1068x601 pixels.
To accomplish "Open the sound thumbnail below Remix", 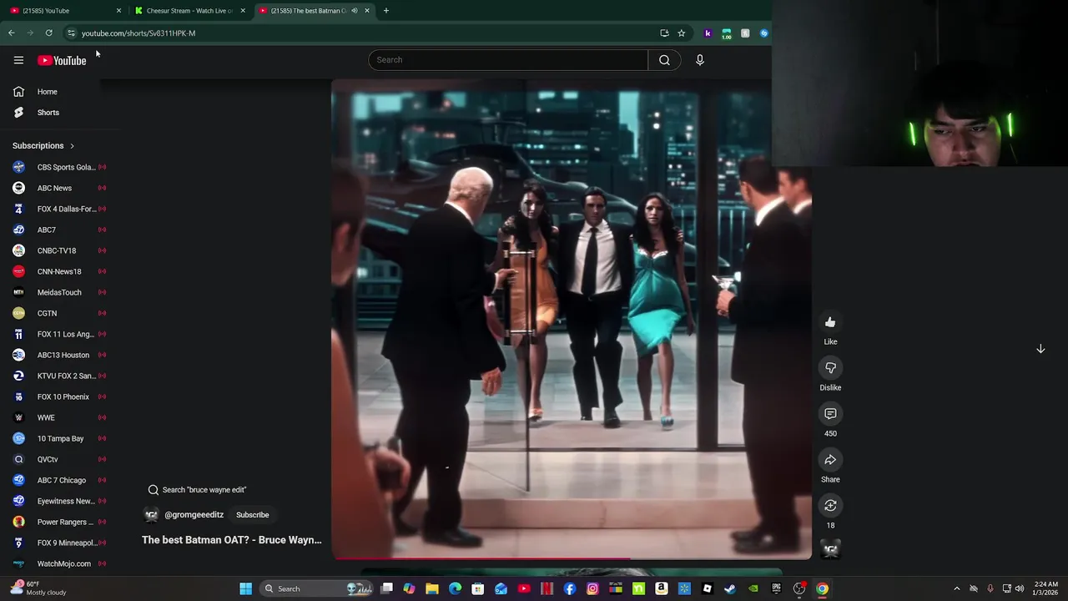I will [830, 549].
